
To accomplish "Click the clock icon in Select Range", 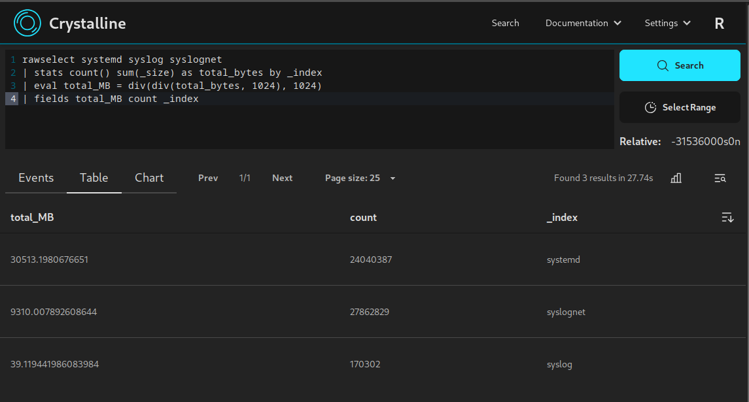I will pos(651,107).
